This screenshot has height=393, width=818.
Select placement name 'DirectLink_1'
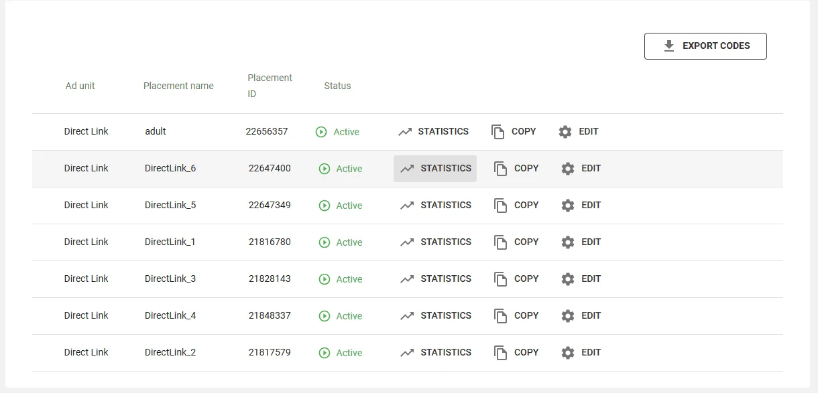(170, 242)
